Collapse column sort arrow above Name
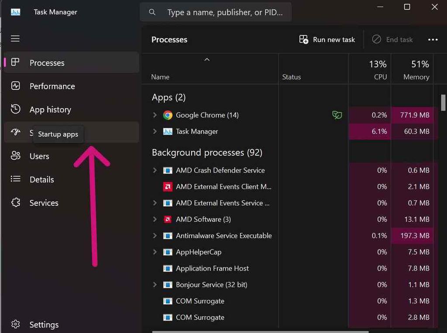447x333 pixels. click(x=206, y=59)
